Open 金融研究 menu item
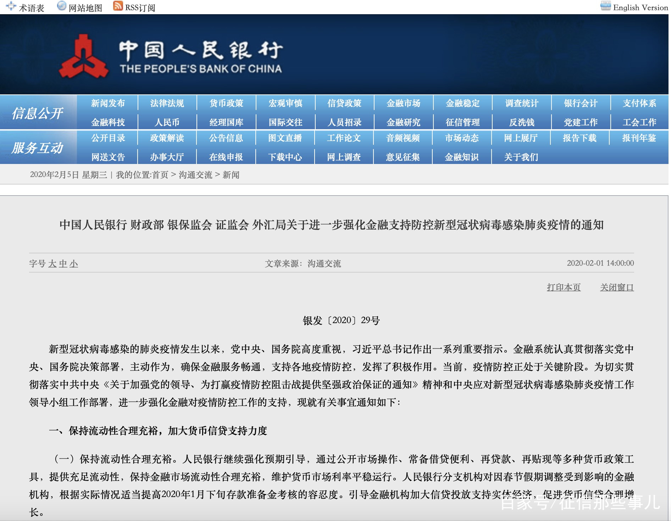 pyautogui.click(x=404, y=122)
